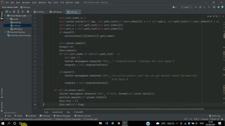Screen dimensions: 225x126
Task: Open the Run tool window
Action: point(8,116)
